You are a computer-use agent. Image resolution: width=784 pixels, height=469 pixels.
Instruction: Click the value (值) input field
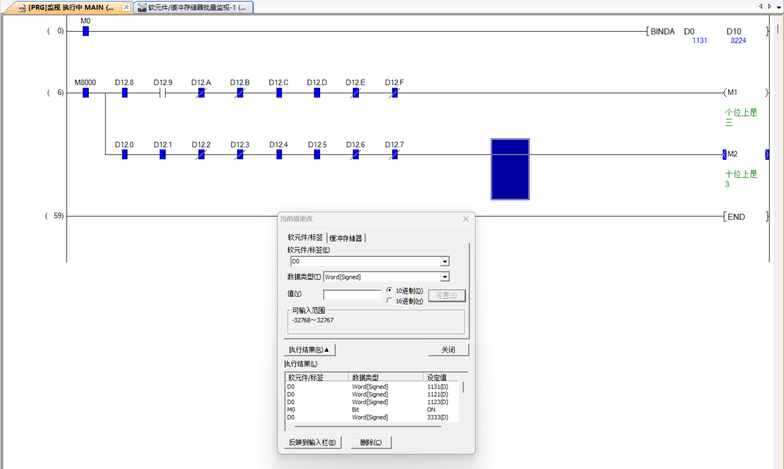click(352, 294)
